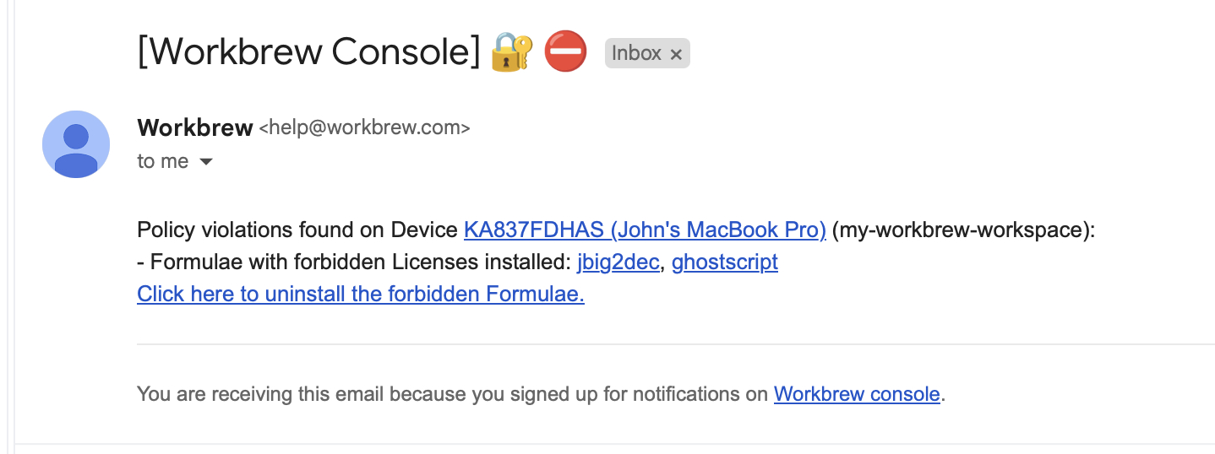This screenshot has height=454, width=1215.
Task: Click the Workbrew sender name
Action: pos(195,127)
